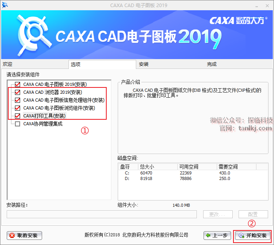This screenshot has width=274, height=245.
Task: Click the 250.0 required space value
Action: click(225, 178)
